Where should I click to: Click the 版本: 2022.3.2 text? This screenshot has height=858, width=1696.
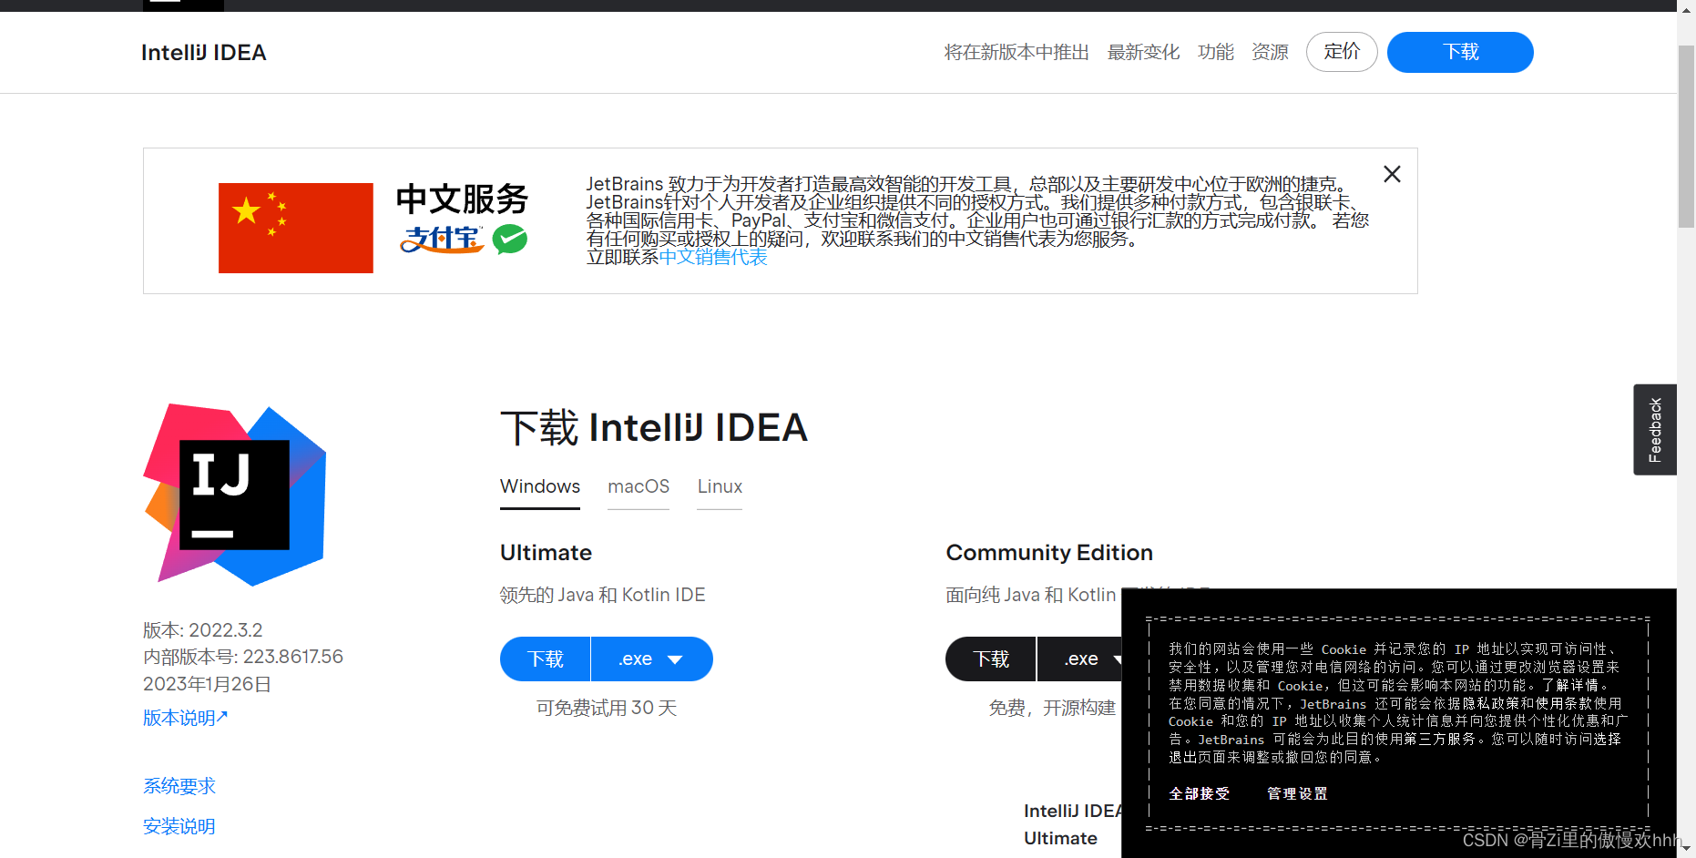pos(203,630)
